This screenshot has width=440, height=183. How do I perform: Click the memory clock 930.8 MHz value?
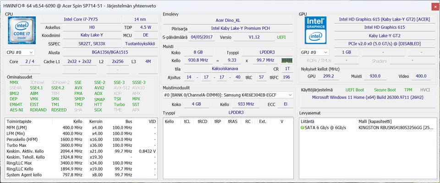point(198,60)
